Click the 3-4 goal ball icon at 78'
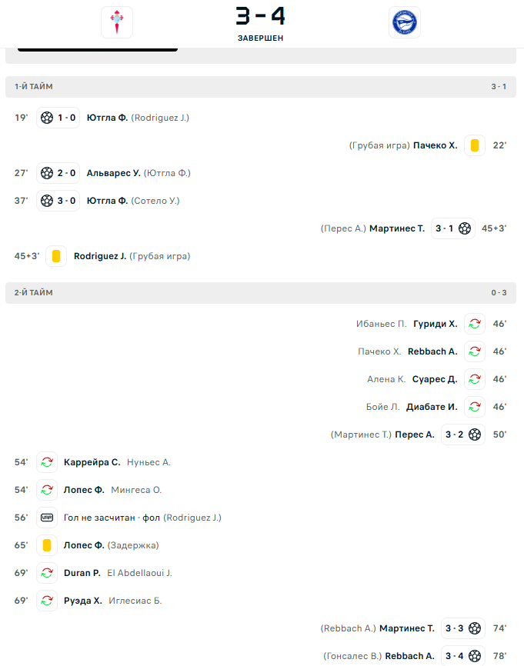Screen dimensions: 524x666 pos(475,656)
